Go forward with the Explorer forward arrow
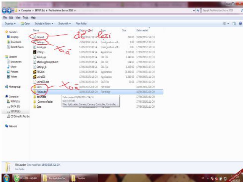Viewport: 243px width, 182px height. tap(9, 11)
